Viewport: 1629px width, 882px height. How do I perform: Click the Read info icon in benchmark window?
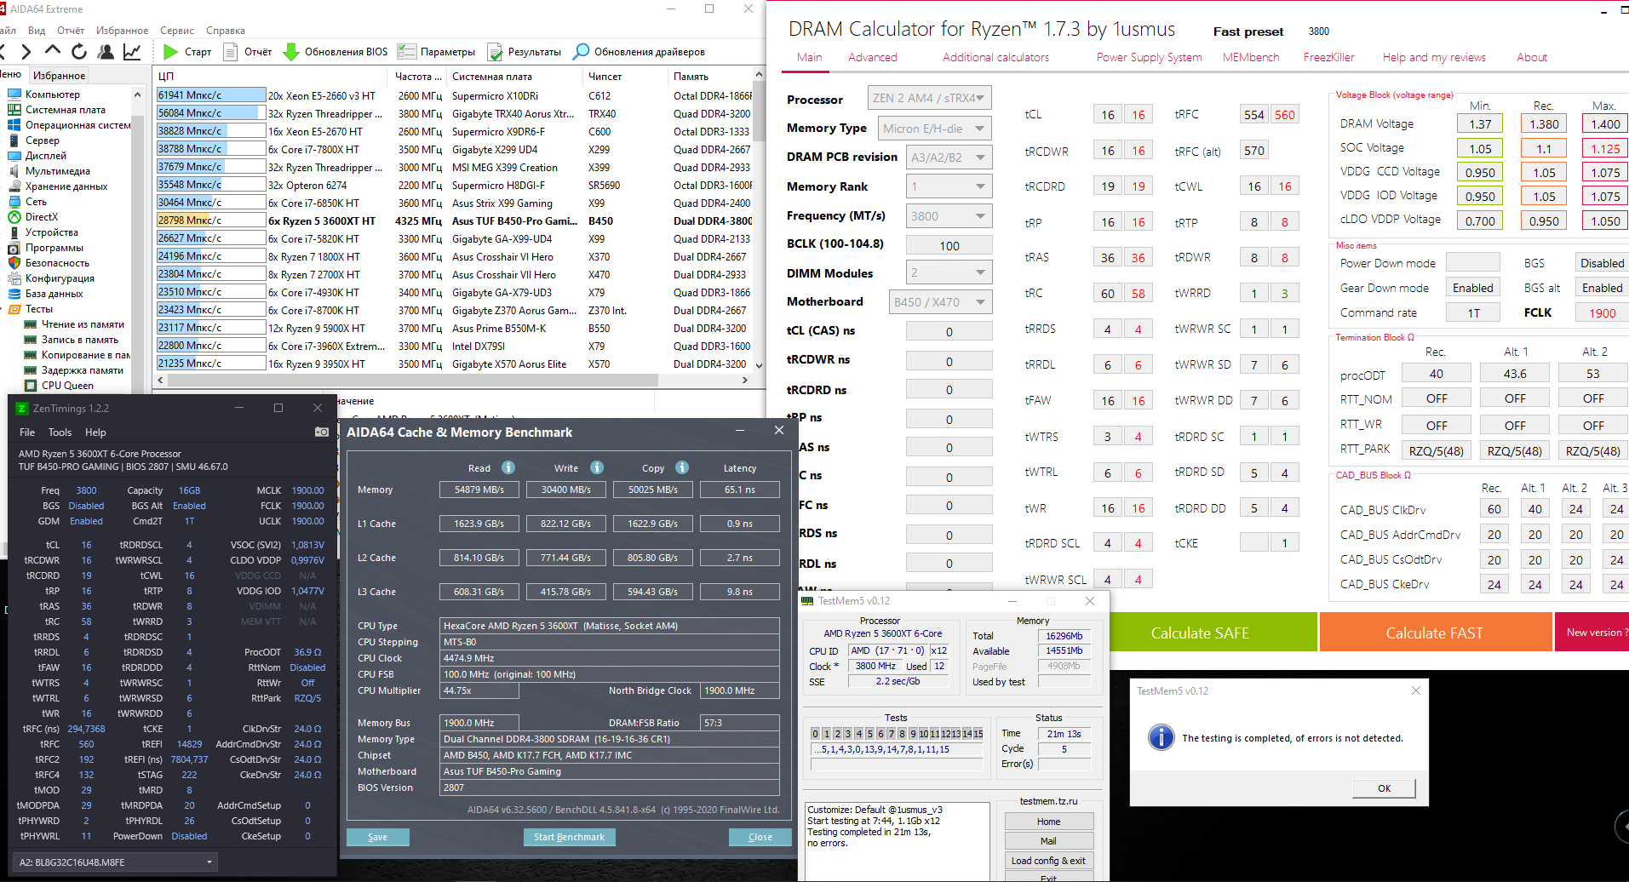(x=508, y=467)
